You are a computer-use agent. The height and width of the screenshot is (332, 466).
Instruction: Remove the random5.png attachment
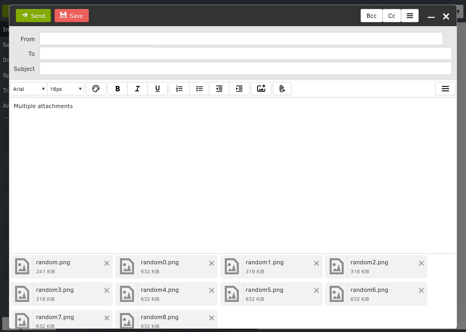coord(317,290)
